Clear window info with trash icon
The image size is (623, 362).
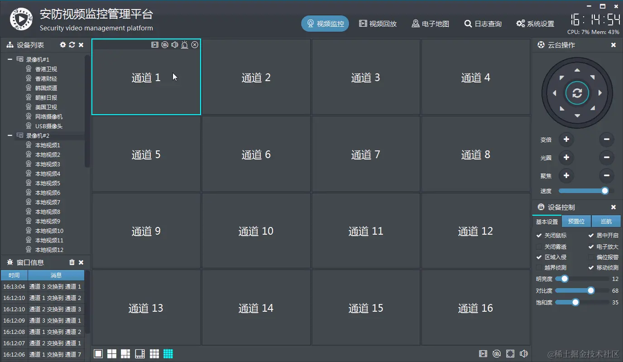(x=72, y=262)
